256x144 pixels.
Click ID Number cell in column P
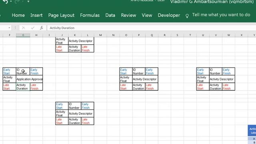click(139, 72)
